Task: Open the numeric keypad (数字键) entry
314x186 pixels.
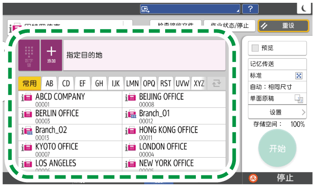Action: pyautogui.click(x=29, y=55)
